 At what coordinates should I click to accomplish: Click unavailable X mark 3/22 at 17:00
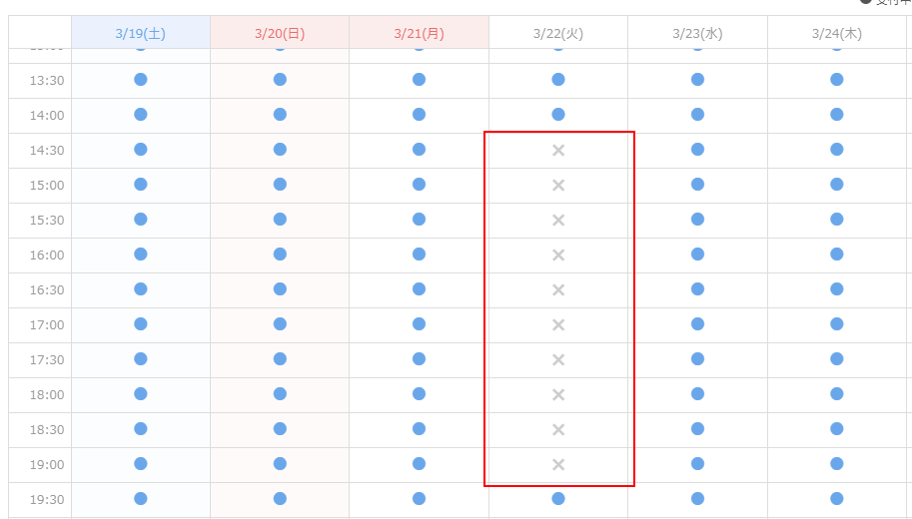pos(558,324)
